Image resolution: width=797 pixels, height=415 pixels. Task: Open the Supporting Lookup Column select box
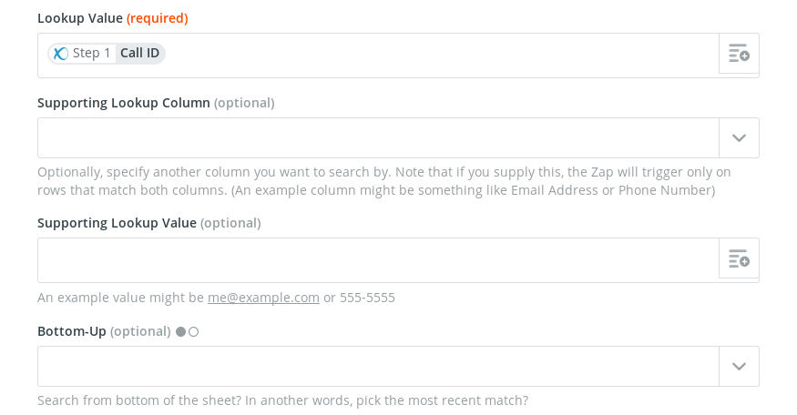pyautogui.click(x=378, y=138)
